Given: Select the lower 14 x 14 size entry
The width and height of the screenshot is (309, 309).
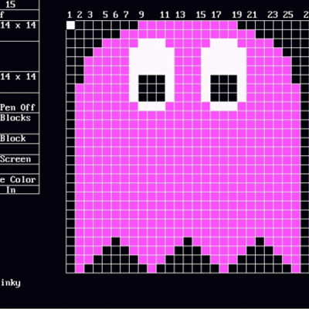Looking at the screenshot, I should 18,76.
